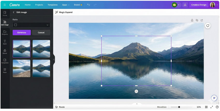Expand the Ratio dropdown
This screenshot has width=220, height=111.
(x=31, y=25)
